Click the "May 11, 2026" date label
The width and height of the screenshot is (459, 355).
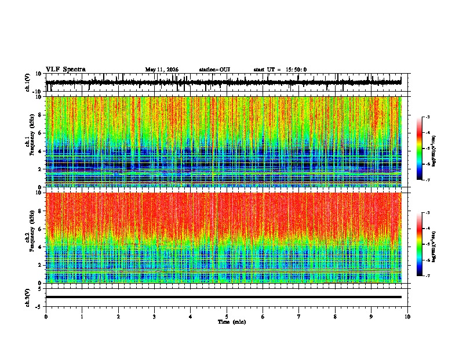[x=162, y=70]
